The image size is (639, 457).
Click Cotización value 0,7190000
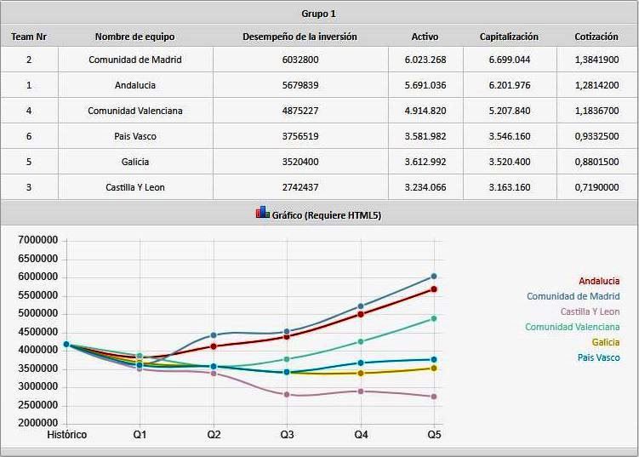(x=597, y=187)
